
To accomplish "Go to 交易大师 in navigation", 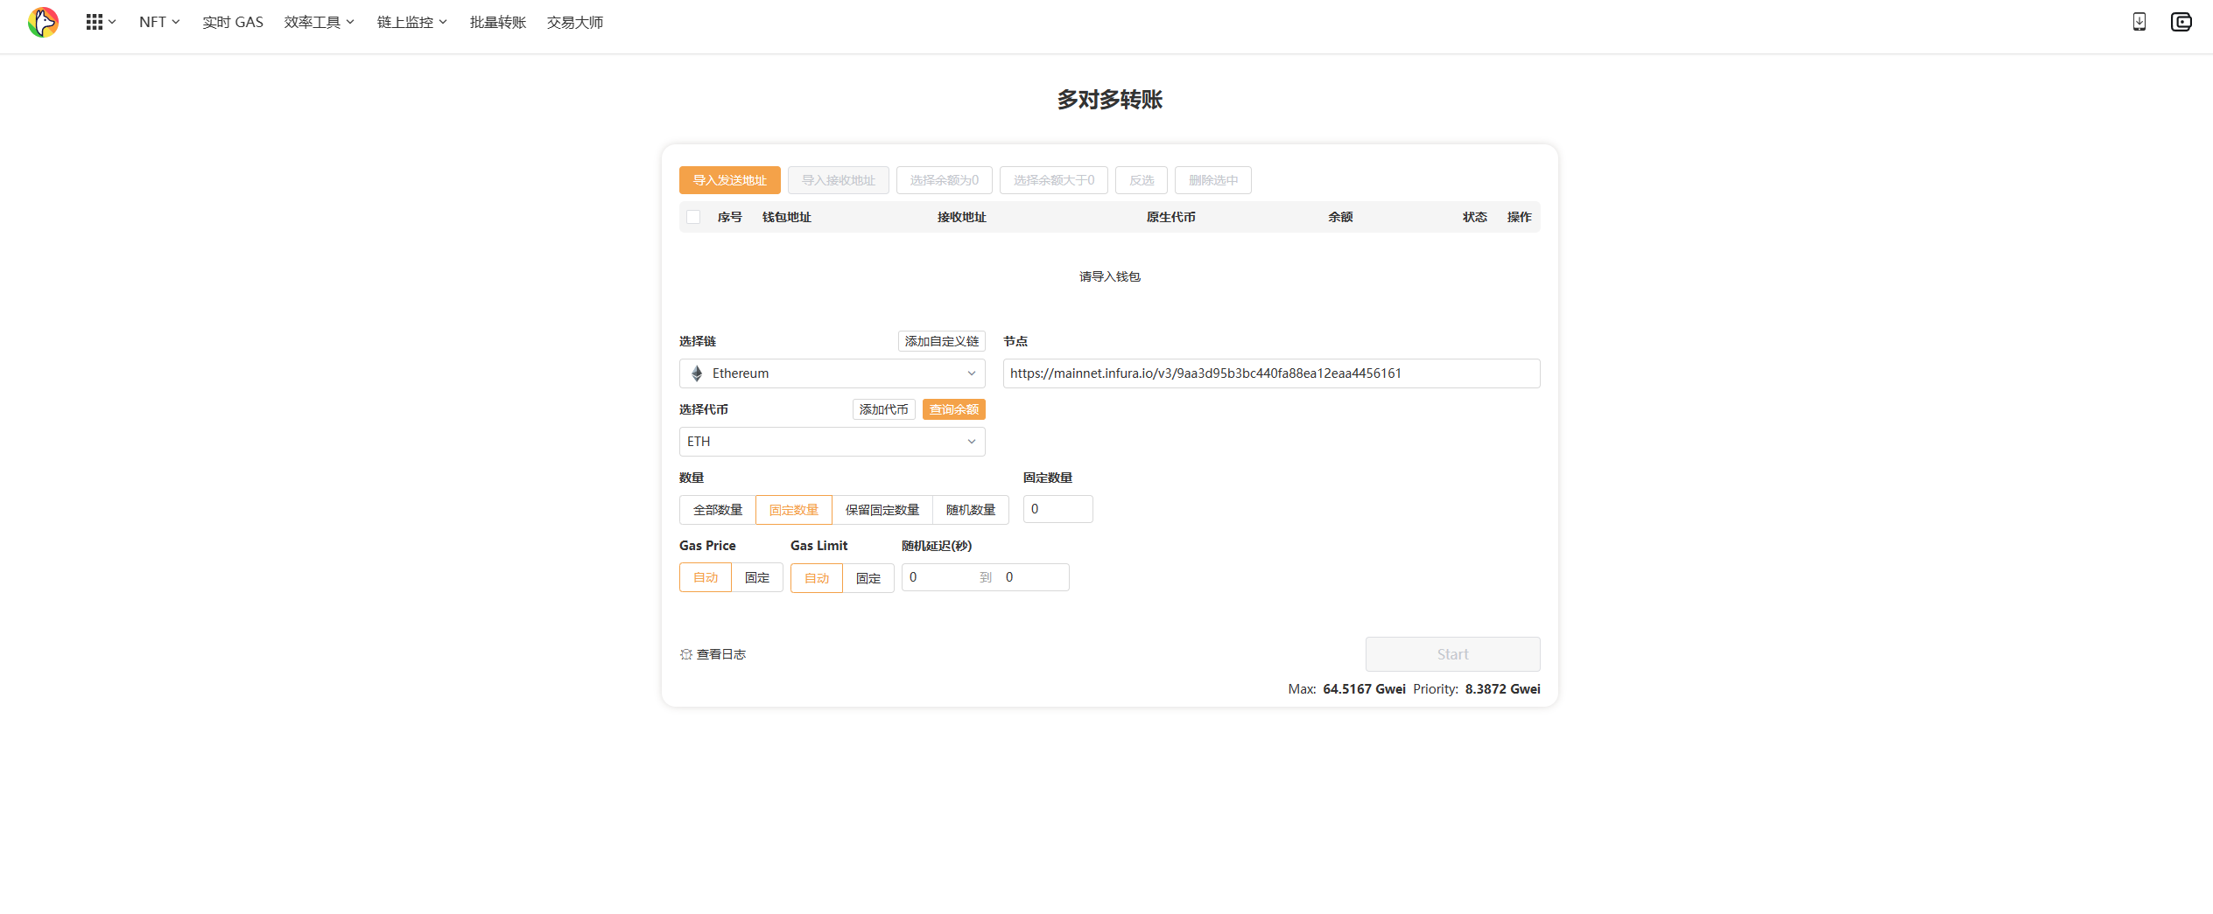I will click(x=574, y=23).
